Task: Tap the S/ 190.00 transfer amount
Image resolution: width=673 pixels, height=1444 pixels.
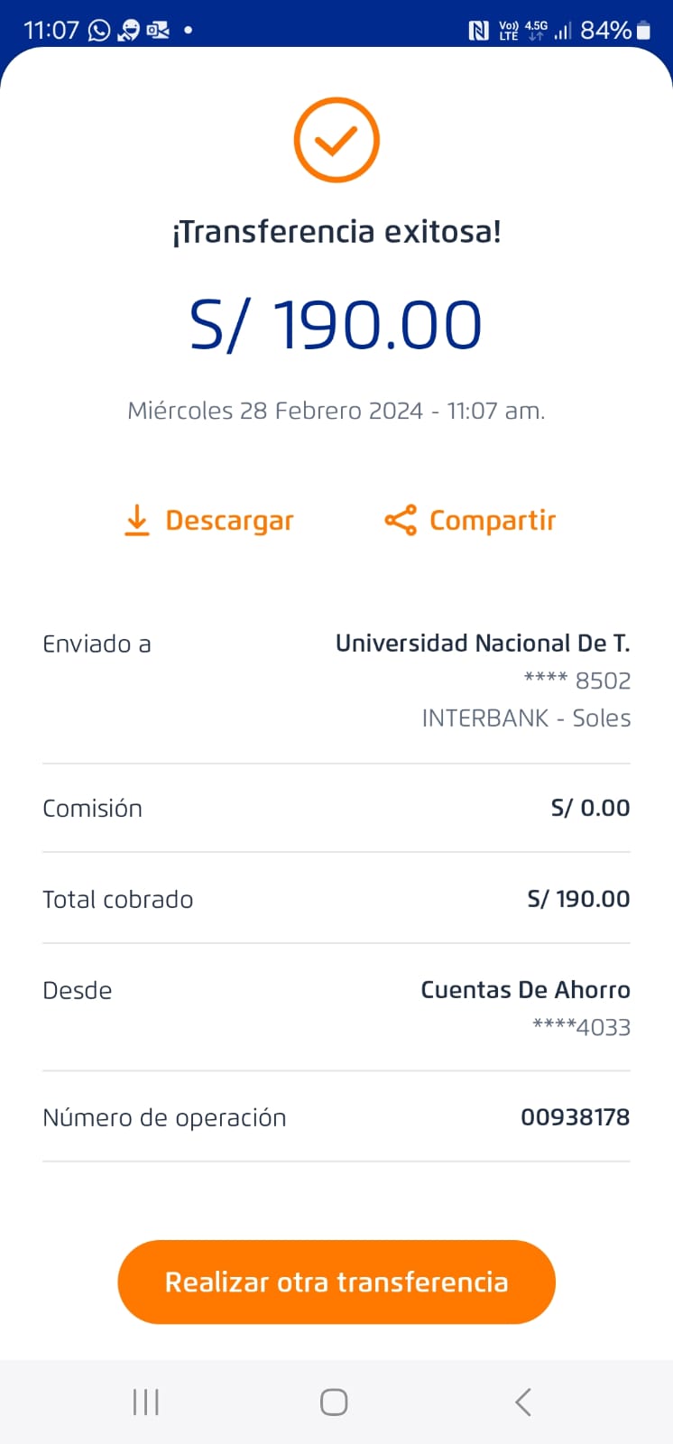Action: 336,326
